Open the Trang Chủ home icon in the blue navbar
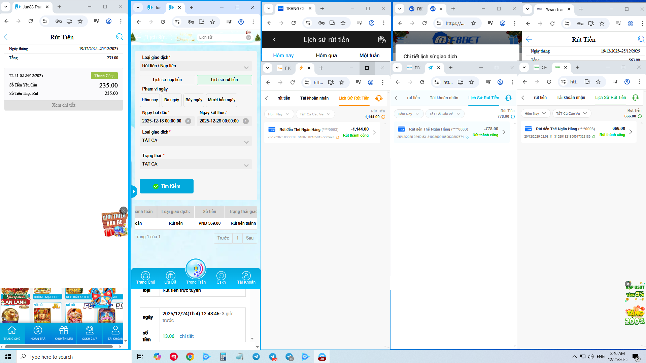The height and width of the screenshot is (363, 646). [x=145, y=278]
